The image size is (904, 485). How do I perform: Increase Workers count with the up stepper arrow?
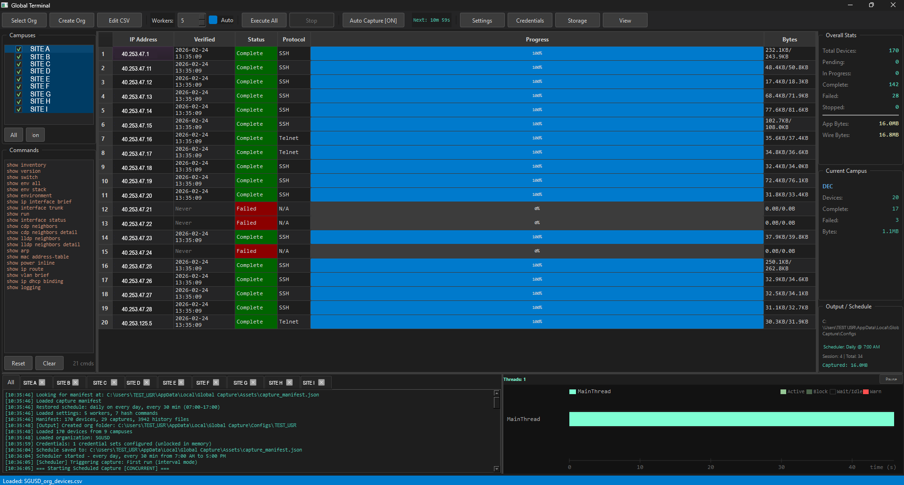202,17
